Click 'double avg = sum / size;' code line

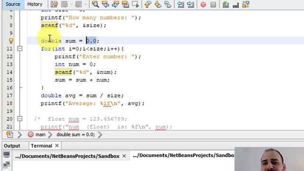(82, 95)
